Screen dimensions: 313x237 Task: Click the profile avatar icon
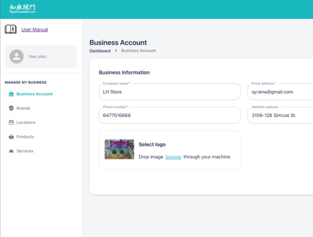point(17,56)
